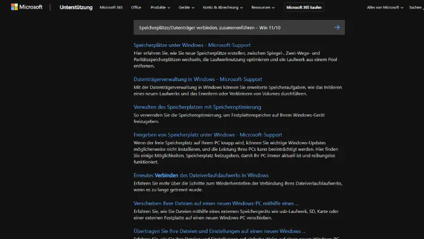Submit search with the blue arrow icon
The height and width of the screenshot is (239, 424).
(337, 27)
